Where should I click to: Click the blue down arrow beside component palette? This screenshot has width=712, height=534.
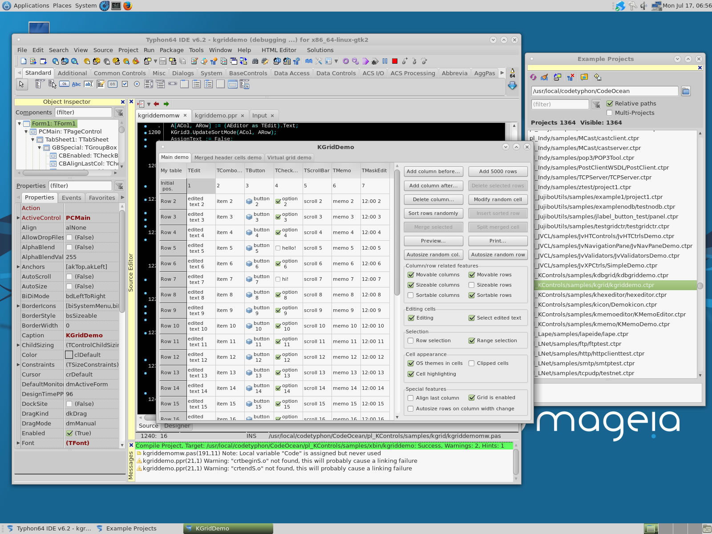click(512, 85)
